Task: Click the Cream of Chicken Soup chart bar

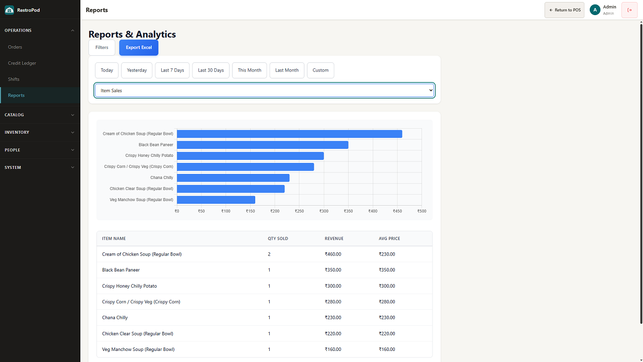Action: coord(289,134)
